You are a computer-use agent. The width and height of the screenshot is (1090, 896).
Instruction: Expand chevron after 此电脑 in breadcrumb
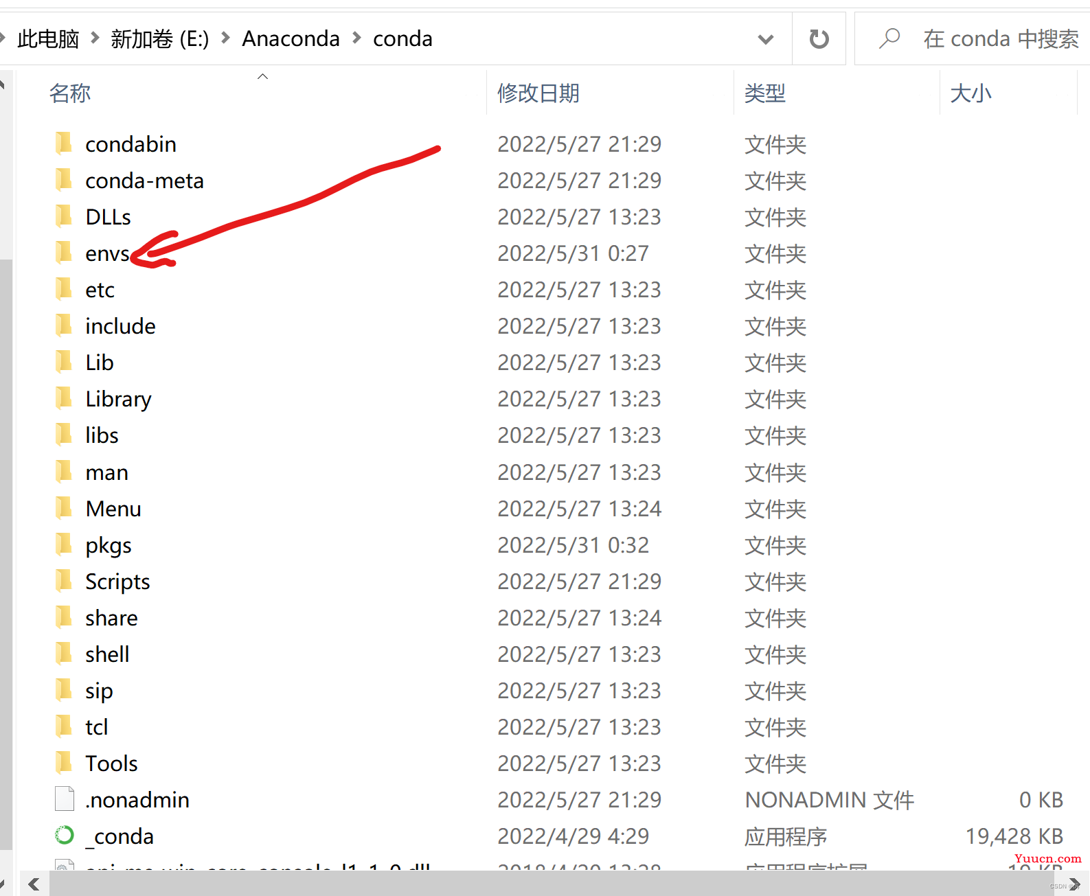[x=95, y=38]
